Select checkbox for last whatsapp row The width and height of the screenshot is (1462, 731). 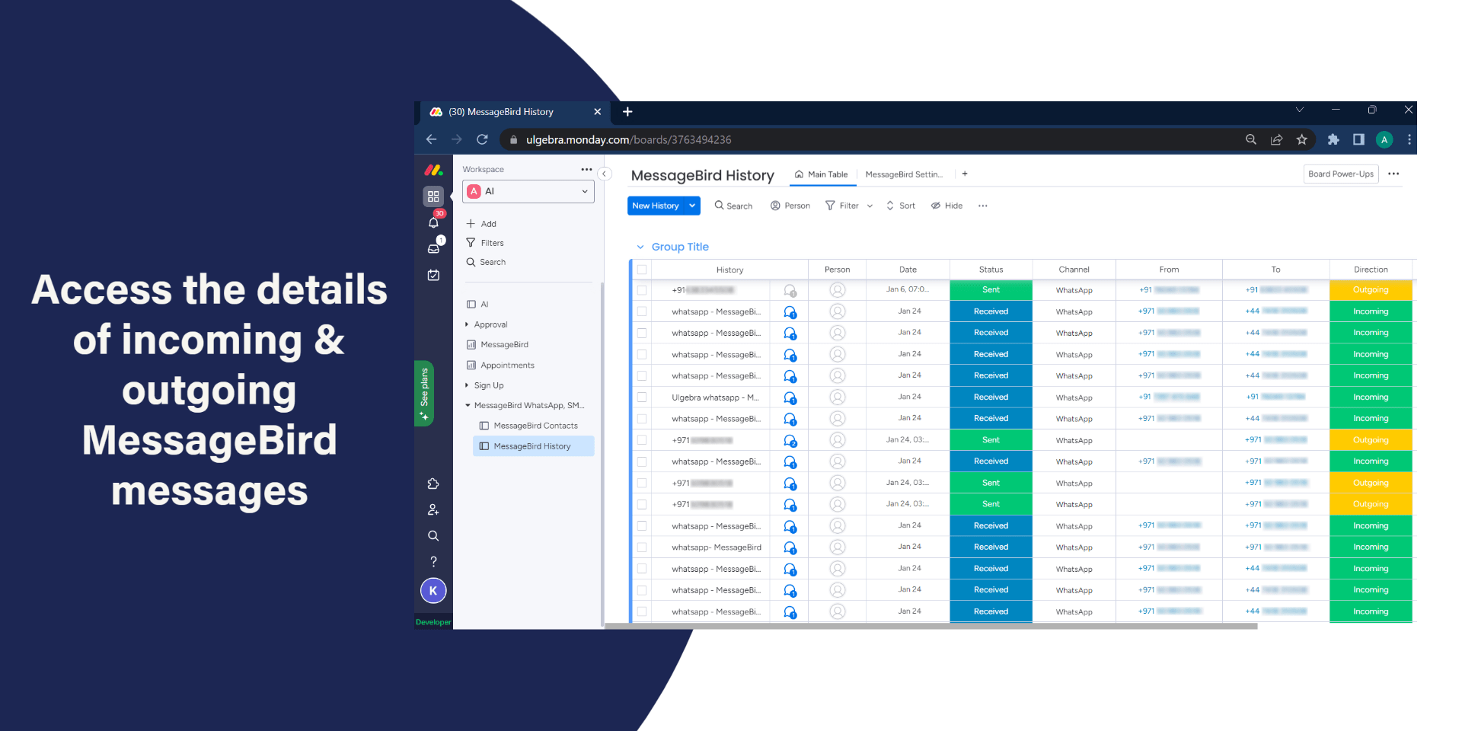point(642,611)
